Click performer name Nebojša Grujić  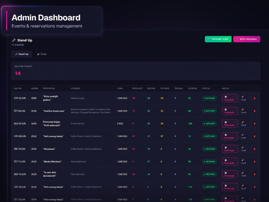(x=77, y=98)
